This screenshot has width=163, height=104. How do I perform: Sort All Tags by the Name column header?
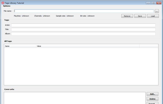click(20, 46)
